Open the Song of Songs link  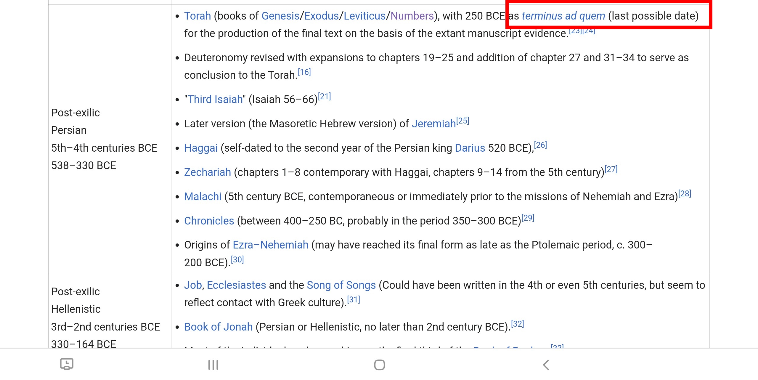click(341, 285)
